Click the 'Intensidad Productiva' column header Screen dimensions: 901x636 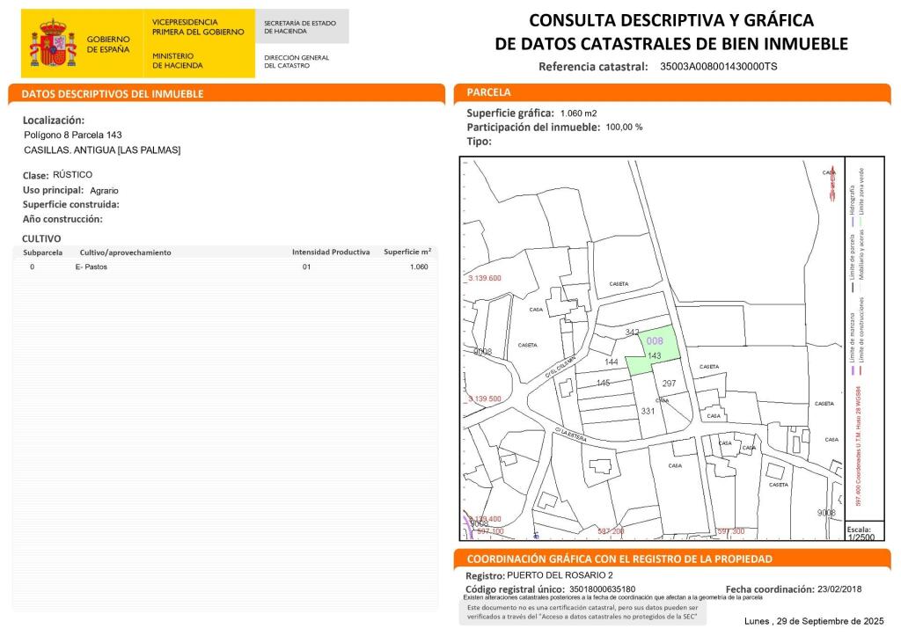pyautogui.click(x=331, y=252)
